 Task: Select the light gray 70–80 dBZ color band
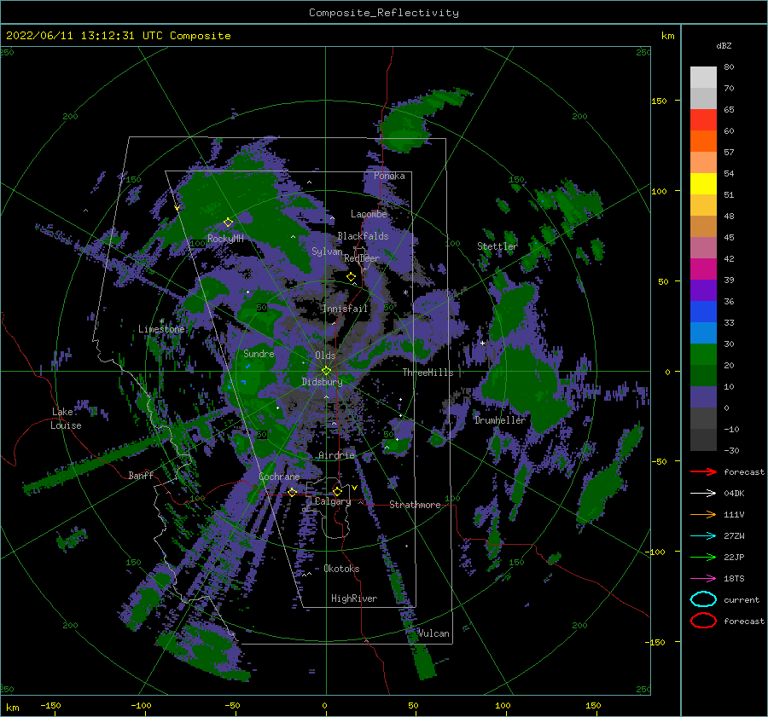click(x=703, y=78)
